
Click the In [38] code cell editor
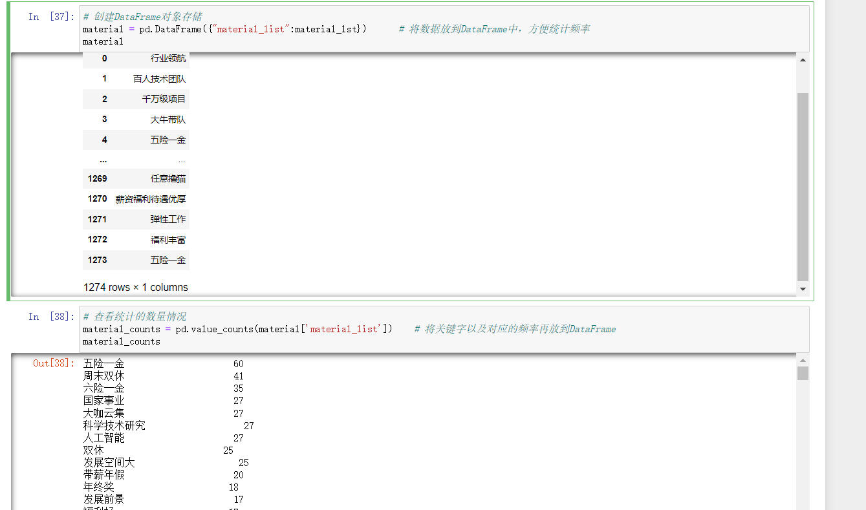(x=444, y=328)
